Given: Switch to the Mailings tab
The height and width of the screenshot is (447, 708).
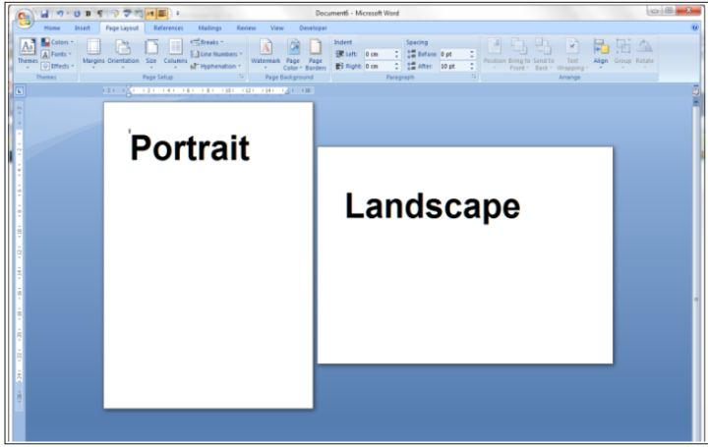Looking at the screenshot, I should (210, 28).
